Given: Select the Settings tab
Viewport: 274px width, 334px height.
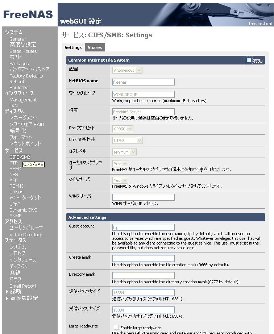Looking at the screenshot, I should point(73,47).
